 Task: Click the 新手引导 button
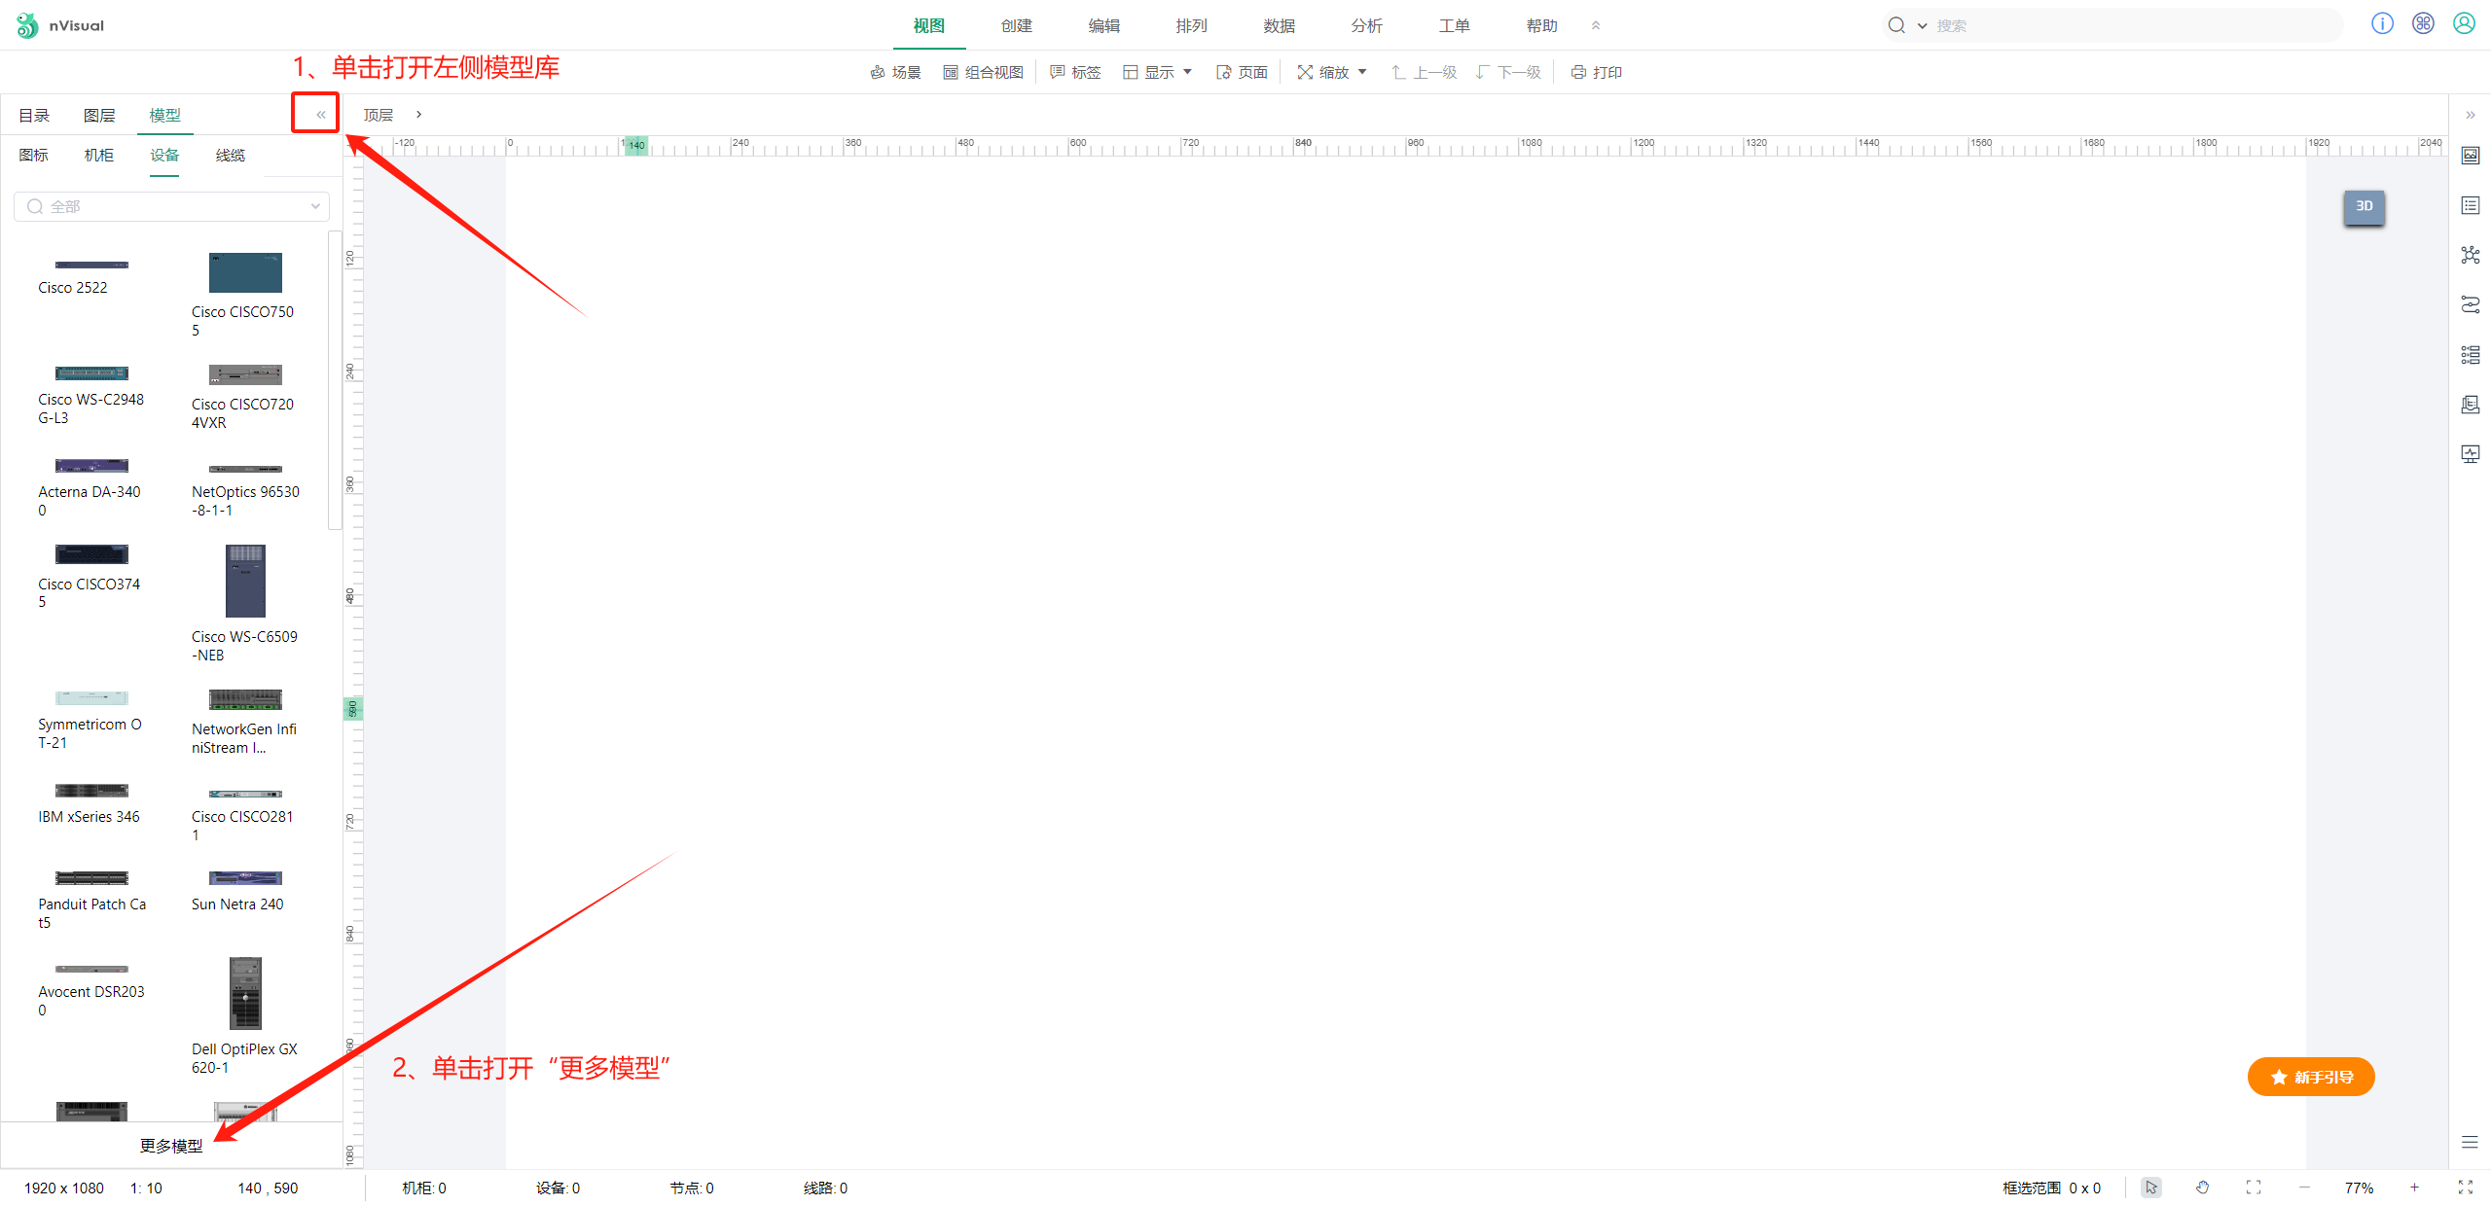[x=2310, y=1077]
